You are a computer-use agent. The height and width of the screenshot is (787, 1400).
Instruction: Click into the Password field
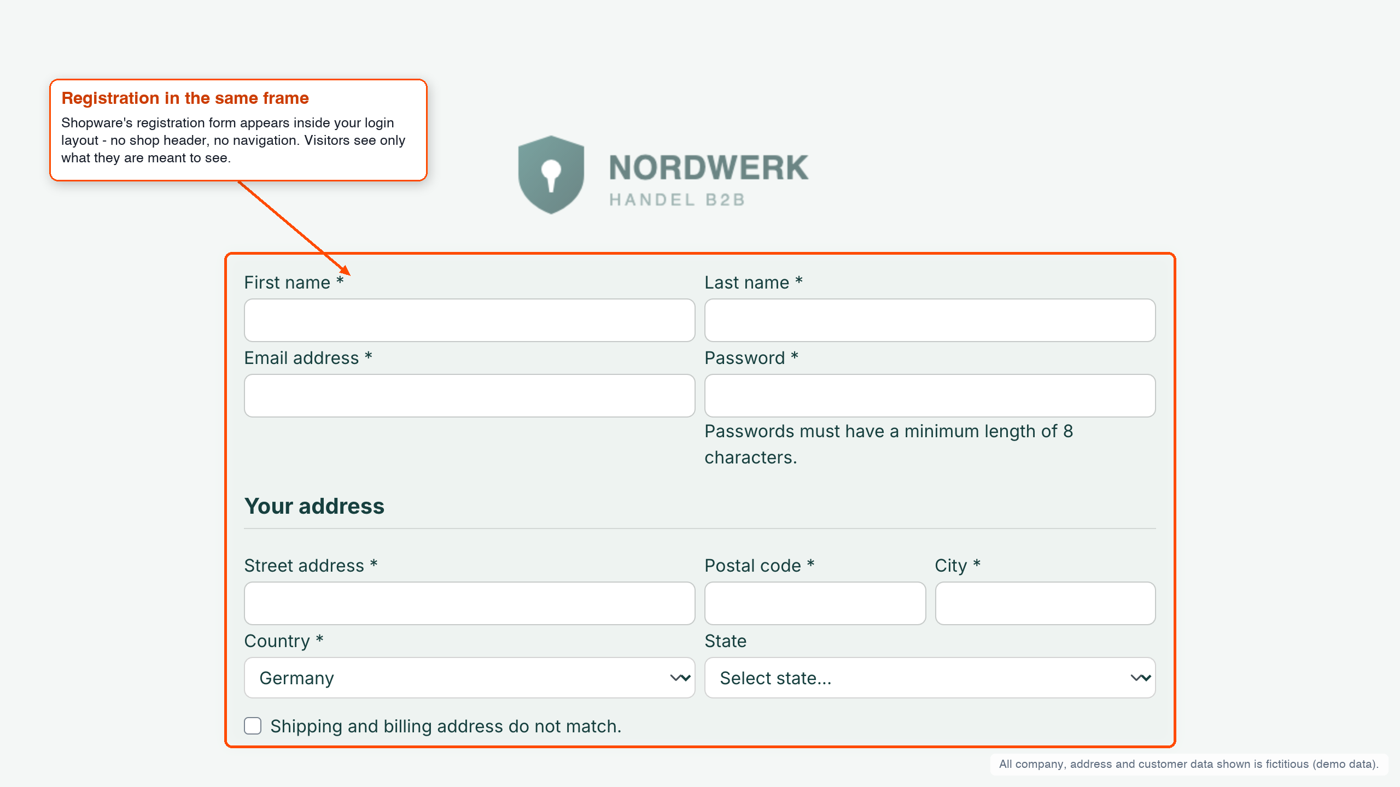[x=930, y=396]
